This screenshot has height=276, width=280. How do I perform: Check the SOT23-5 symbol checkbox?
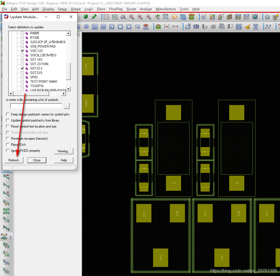tap(23, 73)
